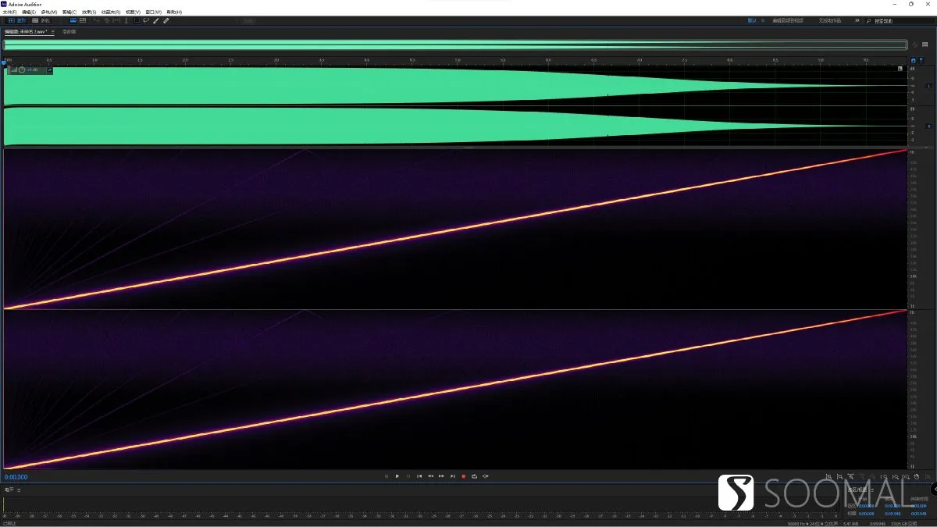Select the Marquee Selection tool
The width and height of the screenshot is (937, 527).
tap(137, 20)
